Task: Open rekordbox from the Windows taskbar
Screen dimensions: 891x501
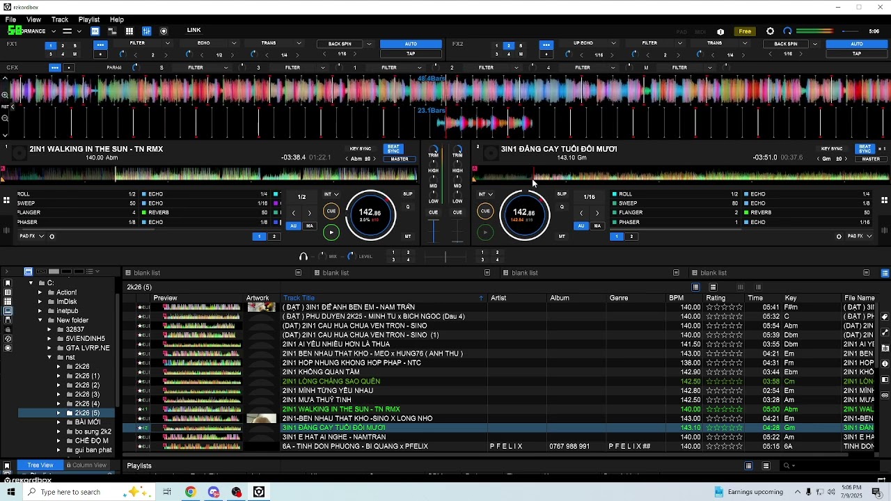Action: point(259,492)
